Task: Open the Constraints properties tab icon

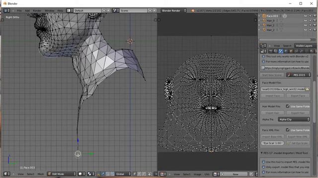Action: (296, 51)
